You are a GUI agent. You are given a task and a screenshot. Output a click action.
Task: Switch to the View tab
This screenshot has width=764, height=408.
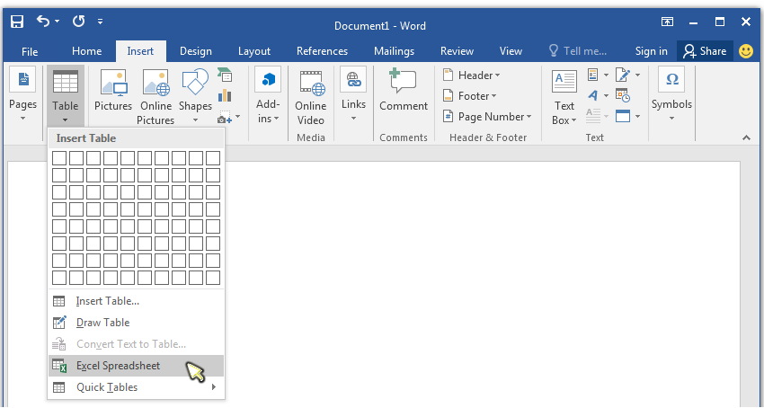pyautogui.click(x=511, y=51)
